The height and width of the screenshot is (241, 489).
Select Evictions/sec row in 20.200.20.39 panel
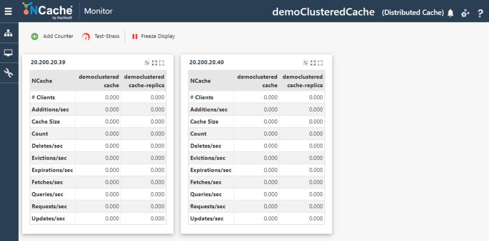pyautogui.click(x=98, y=158)
